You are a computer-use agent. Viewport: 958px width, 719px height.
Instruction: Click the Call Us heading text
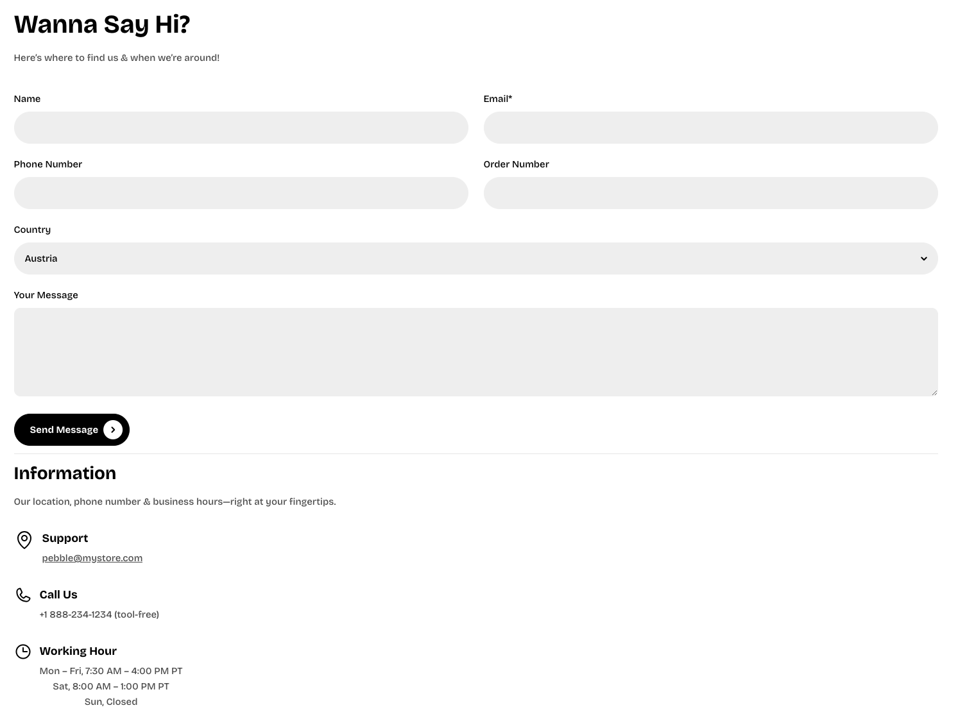coord(58,595)
